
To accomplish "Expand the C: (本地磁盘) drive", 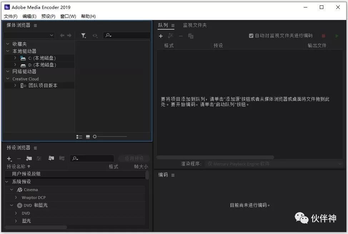I will [x=15, y=58].
